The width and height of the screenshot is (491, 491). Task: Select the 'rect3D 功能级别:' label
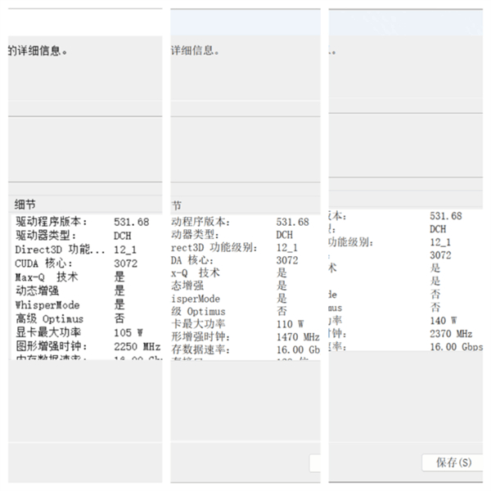click(x=214, y=247)
